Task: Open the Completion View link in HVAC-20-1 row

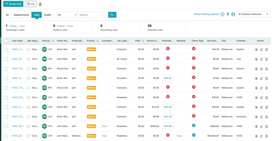Action: point(104,126)
